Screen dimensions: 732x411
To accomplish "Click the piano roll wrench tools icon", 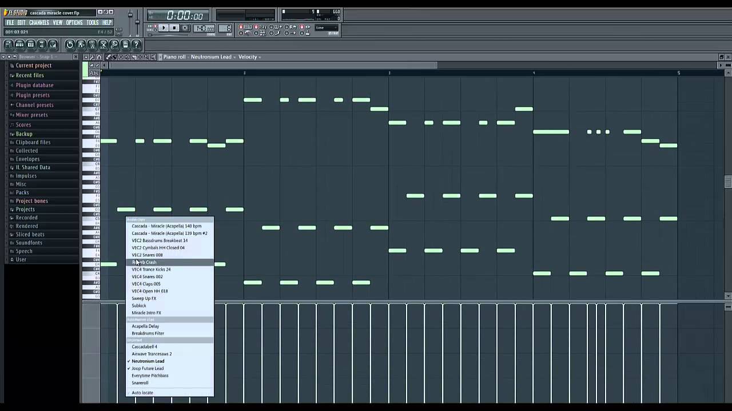I will pyautogui.click(x=93, y=57).
